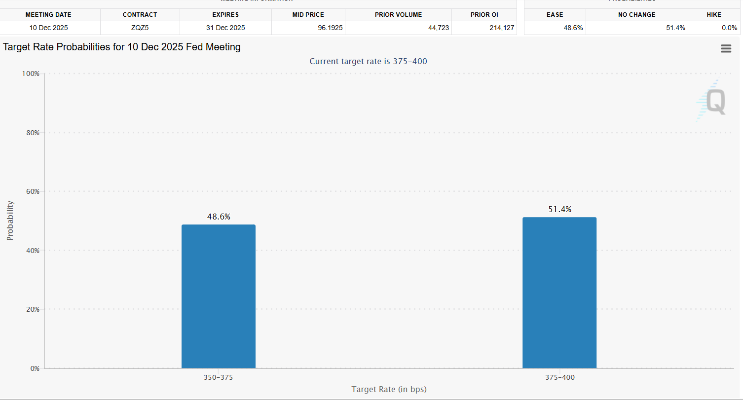Click the 44,723 prior volume value
Screen dimensions: 743x400
(439, 28)
